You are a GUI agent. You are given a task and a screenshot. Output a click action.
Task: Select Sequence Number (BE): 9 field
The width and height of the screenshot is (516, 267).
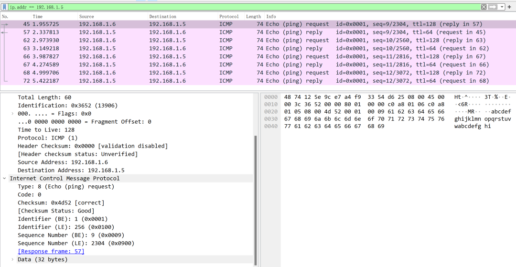tap(71, 235)
